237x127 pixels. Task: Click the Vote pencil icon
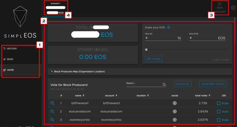point(4,70)
